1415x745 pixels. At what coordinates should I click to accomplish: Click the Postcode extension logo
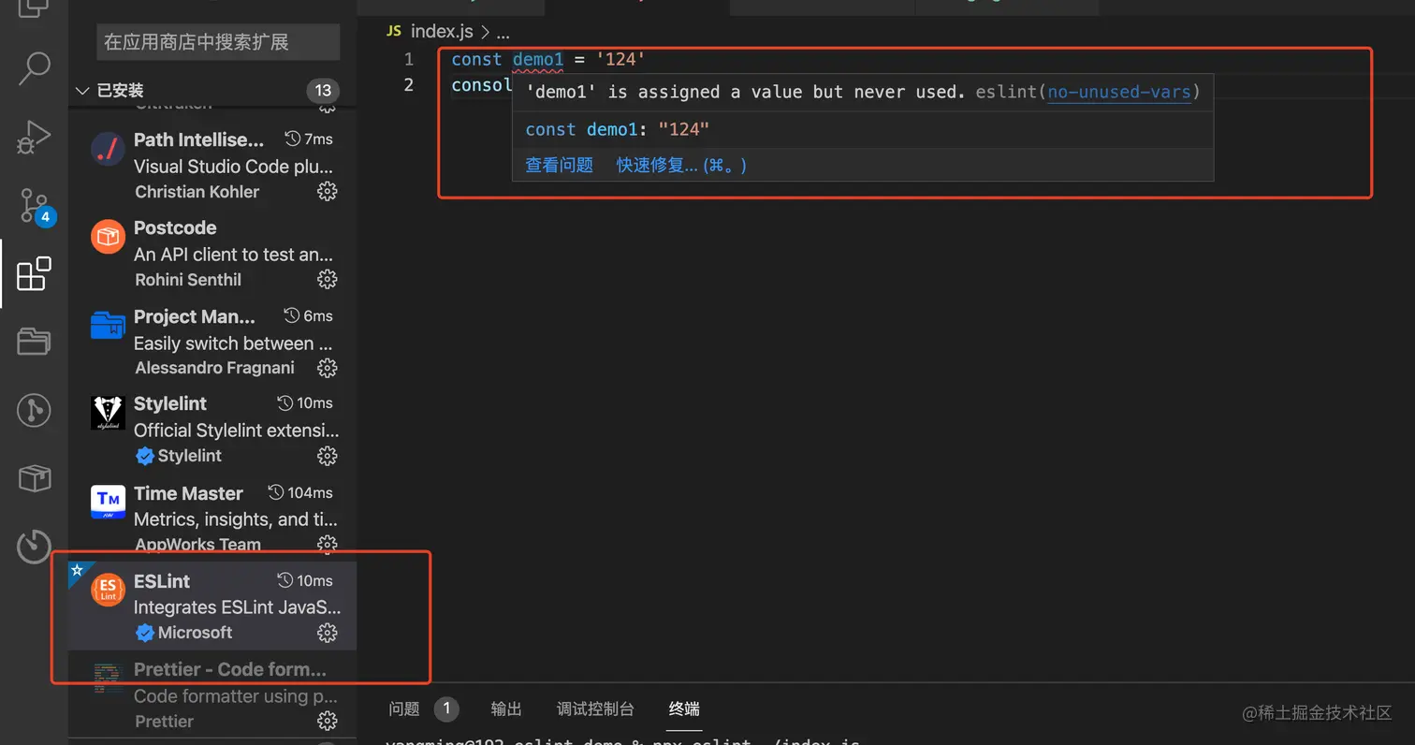click(108, 237)
